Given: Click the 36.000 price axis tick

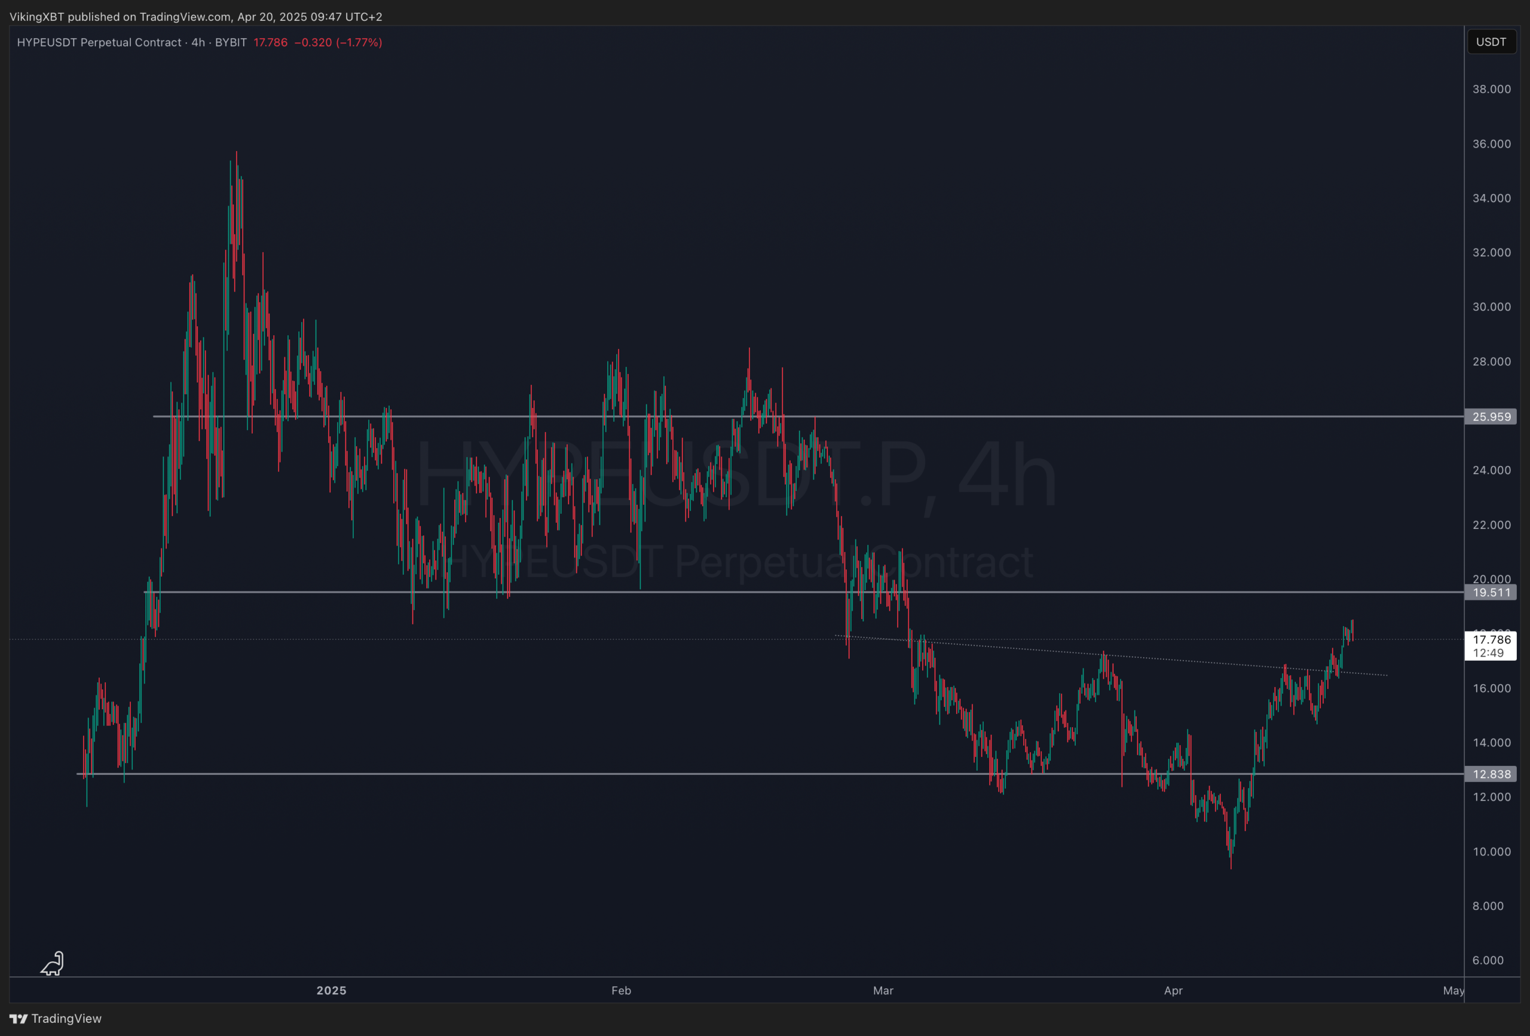Looking at the screenshot, I should (x=1492, y=143).
